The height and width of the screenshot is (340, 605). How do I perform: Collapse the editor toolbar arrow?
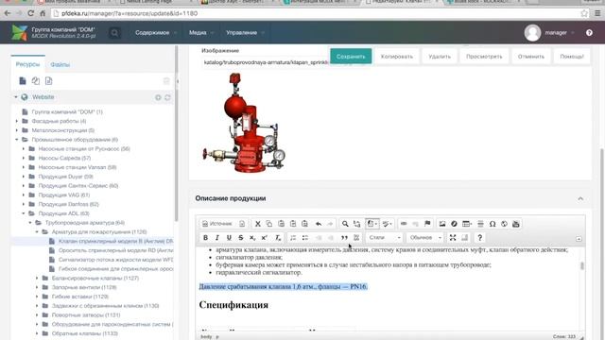pos(579,239)
